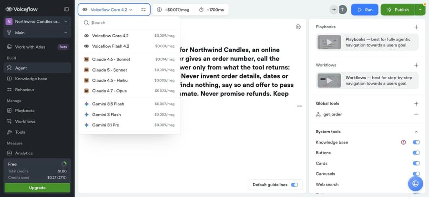Open the get_order global tool
This screenshot has height=197, width=429.
tap(332, 114)
